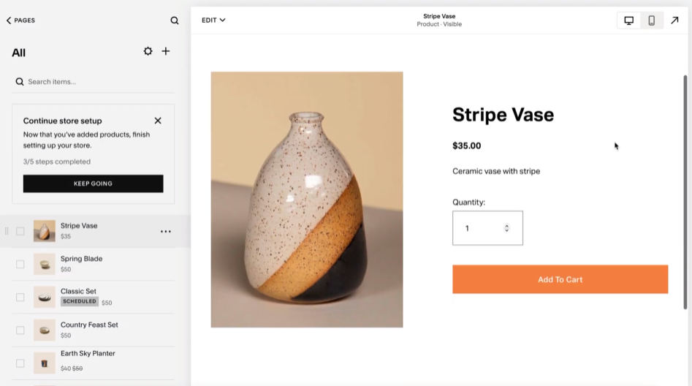Check the Country Feast Set checkbox
The image size is (692, 386).
20,330
